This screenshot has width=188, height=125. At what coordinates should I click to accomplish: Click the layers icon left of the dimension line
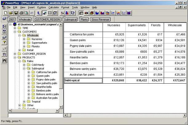coord(4,19)
